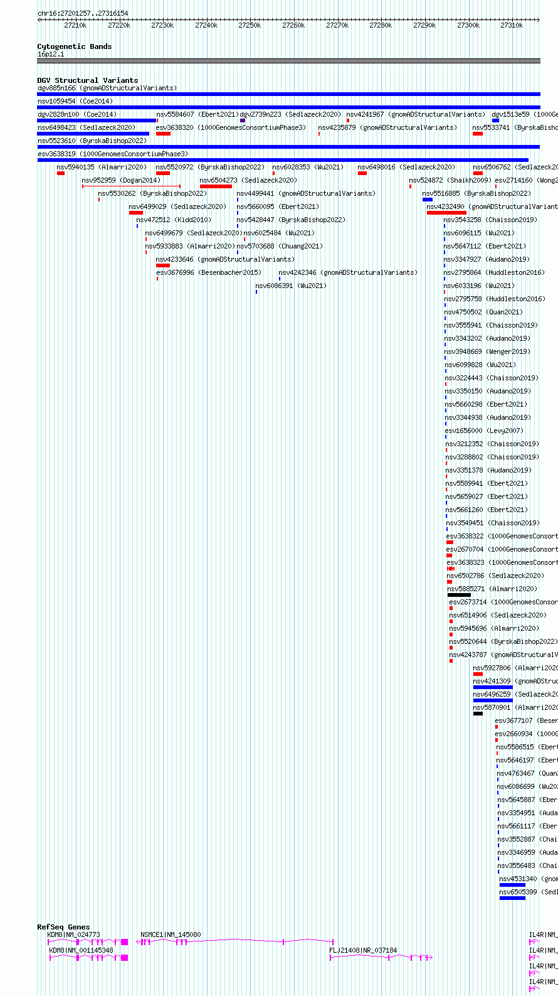Click the 16p12.1 band label

point(51,54)
